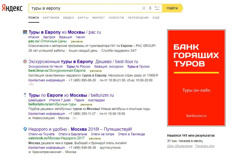Open 'Туры по Европе из Москвы / belturizm.ru' result
The width and height of the screenshot is (248, 159).
click(71, 95)
